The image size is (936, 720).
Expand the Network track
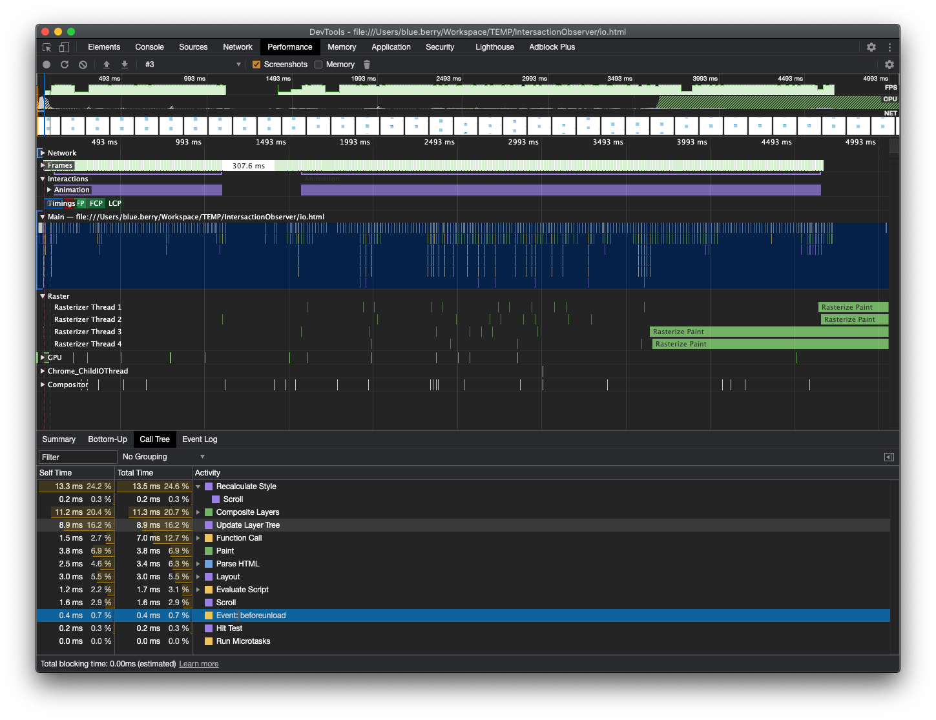(43, 153)
